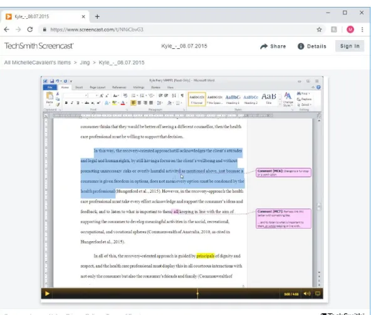Select the Kyle_-_08.07.2015 browser tab
Viewport: 371px width, 315px height.
(x=45, y=16)
